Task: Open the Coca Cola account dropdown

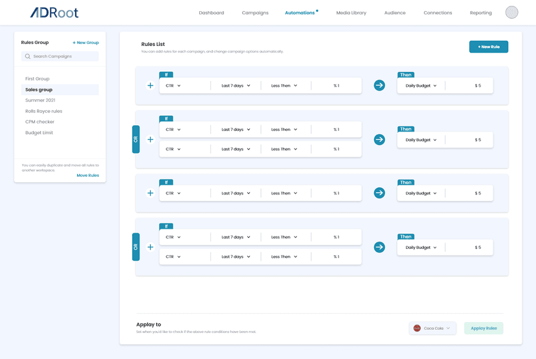Action: [x=432, y=328]
